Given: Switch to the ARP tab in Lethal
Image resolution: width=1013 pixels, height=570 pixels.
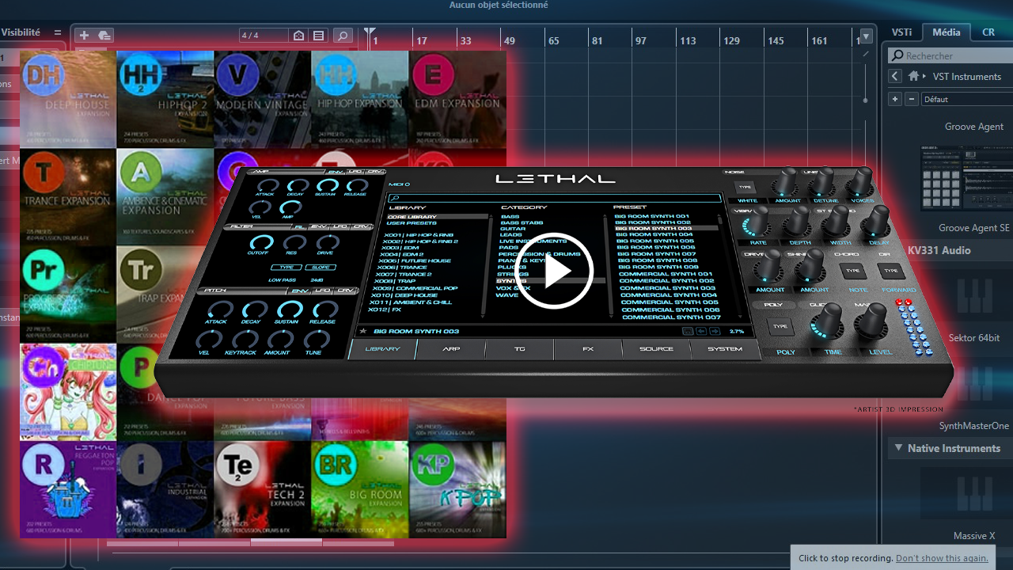Looking at the screenshot, I should [450, 349].
